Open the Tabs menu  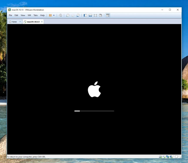tap(36, 15)
